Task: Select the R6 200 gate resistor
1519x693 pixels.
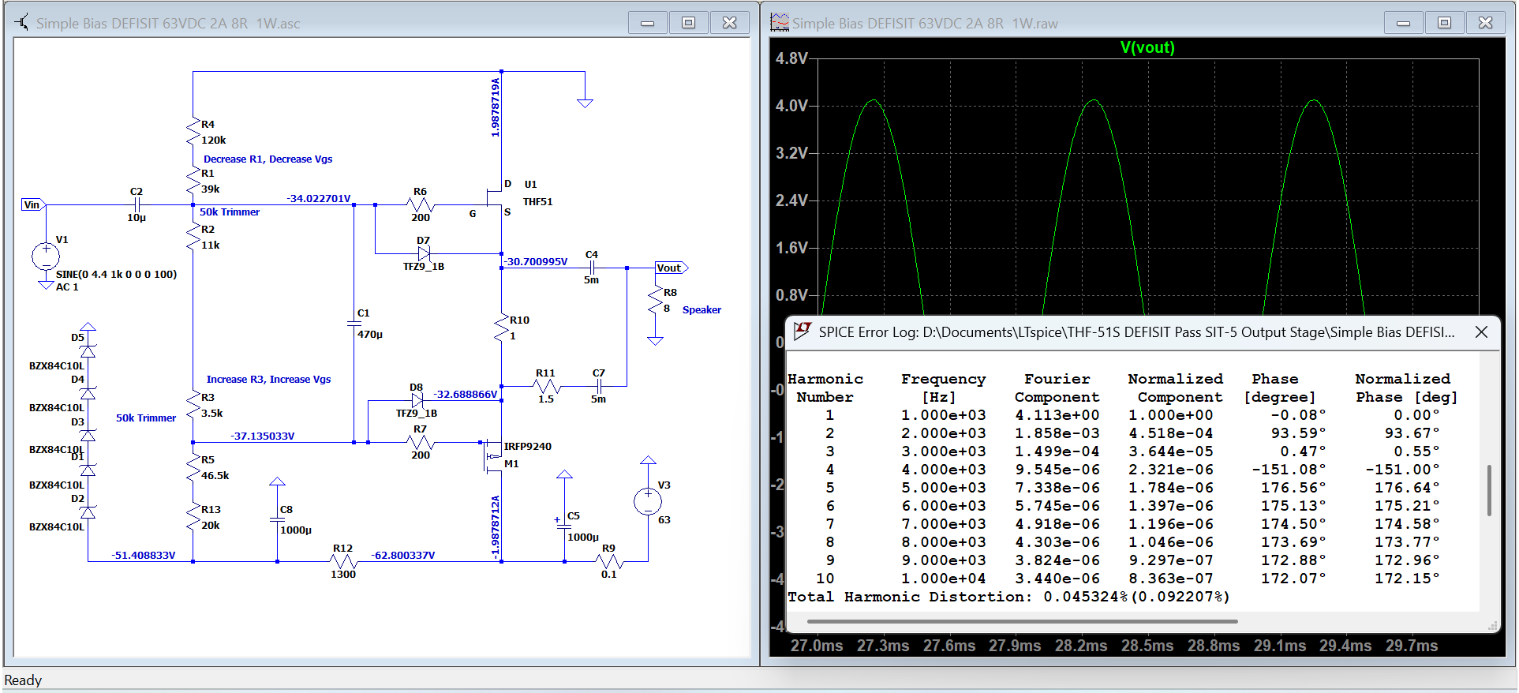Action: (x=421, y=204)
